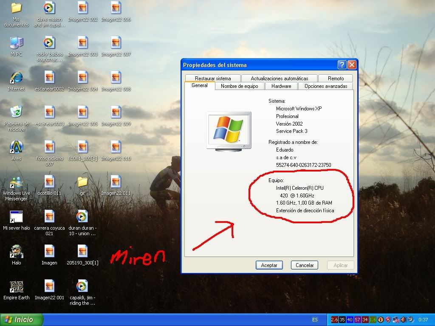Open the Actualizaciones automáticas tab
Screen dimensions: 435x326
(x=280, y=79)
